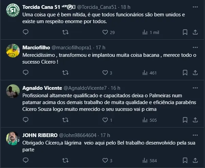Bookmark the Torcida Cana 51 tweet
Screen dimensions: 205x168
click(x=185, y=32)
